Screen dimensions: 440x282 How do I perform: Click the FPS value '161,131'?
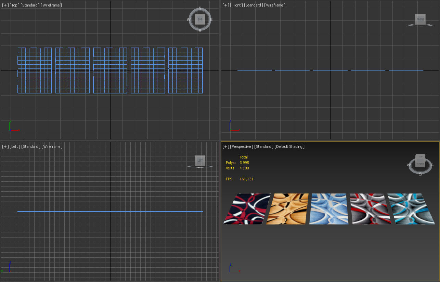[246, 179]
